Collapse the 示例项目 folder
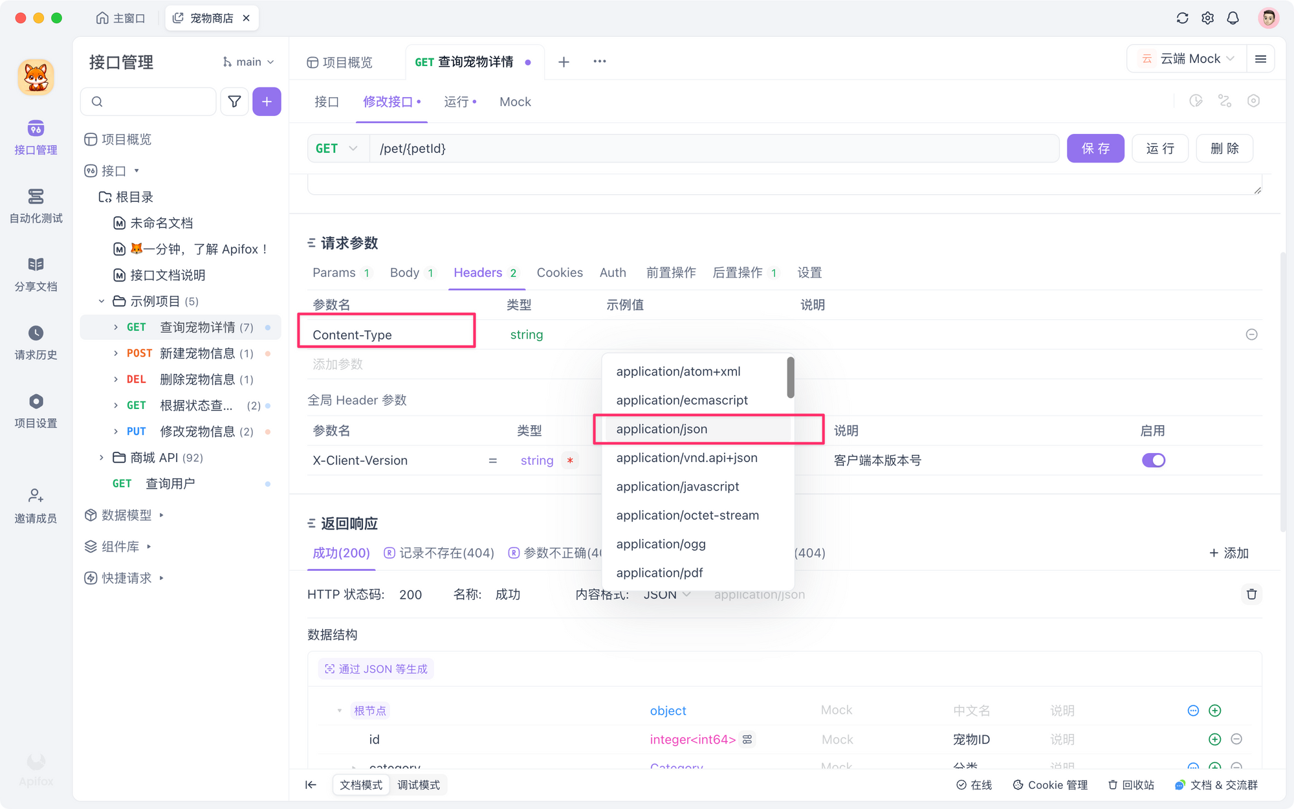 102,301
